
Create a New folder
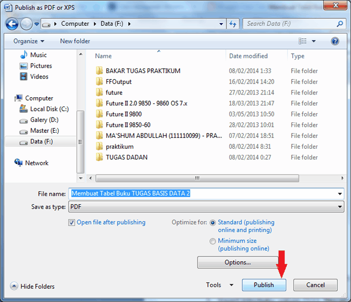click(x=75, y=41)
